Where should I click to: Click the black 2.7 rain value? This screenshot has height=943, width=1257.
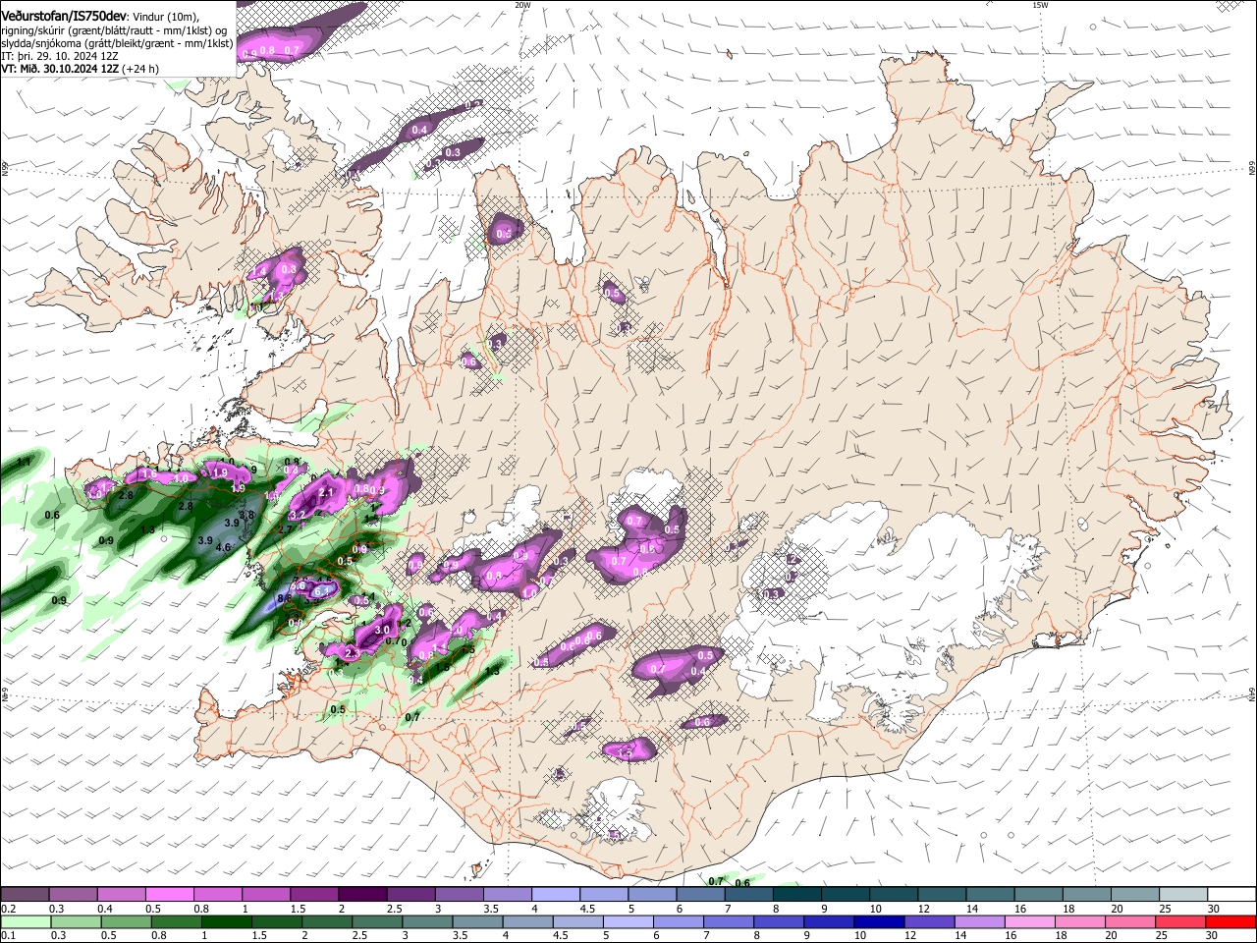point(287,528)
